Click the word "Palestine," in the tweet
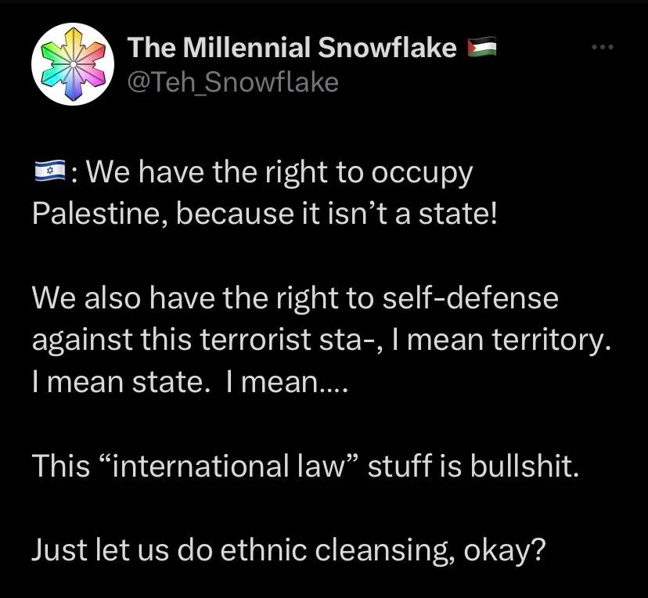Image resolution: width=648 pixels, height=598 pixels. coord(96,214)
